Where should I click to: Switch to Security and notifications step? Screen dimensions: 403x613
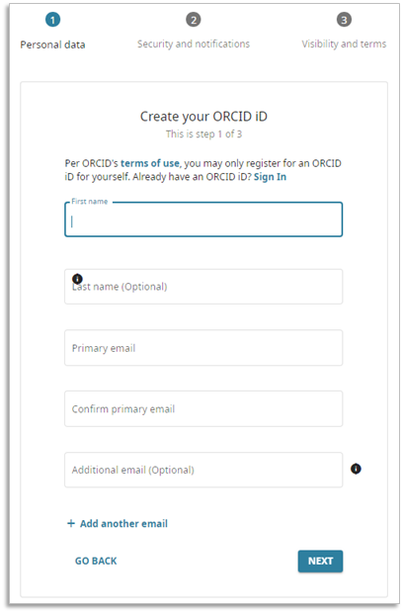[194, 44]
